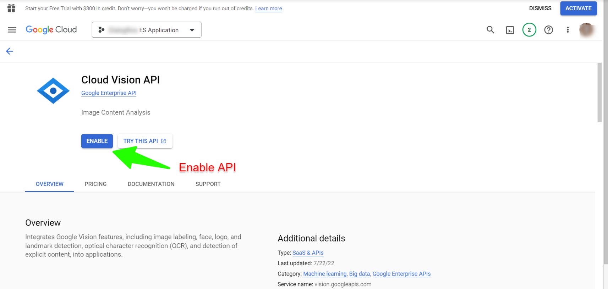Dismiss the free trial banner
608x289 pixels.
click(x=540, y=8)
